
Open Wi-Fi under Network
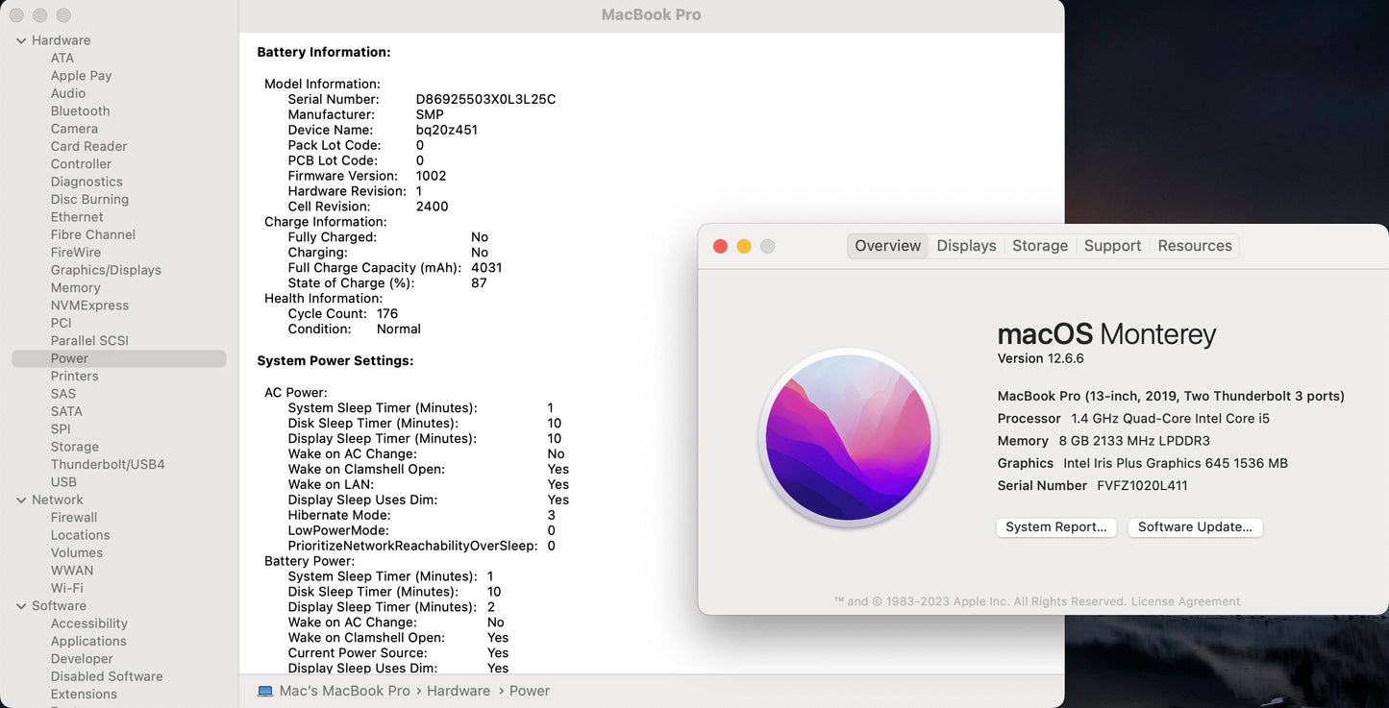[x=66, y=588]
